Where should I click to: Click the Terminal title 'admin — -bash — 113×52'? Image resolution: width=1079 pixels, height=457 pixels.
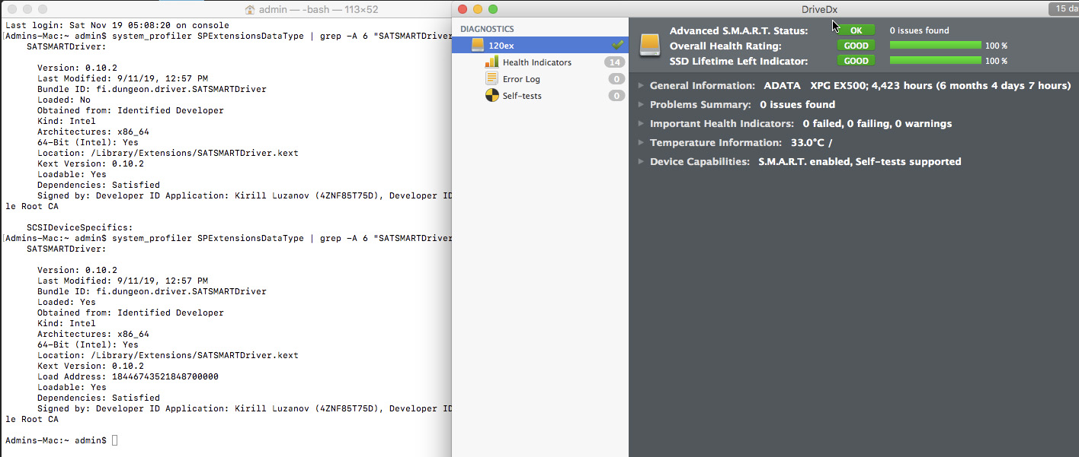(319, 9)
